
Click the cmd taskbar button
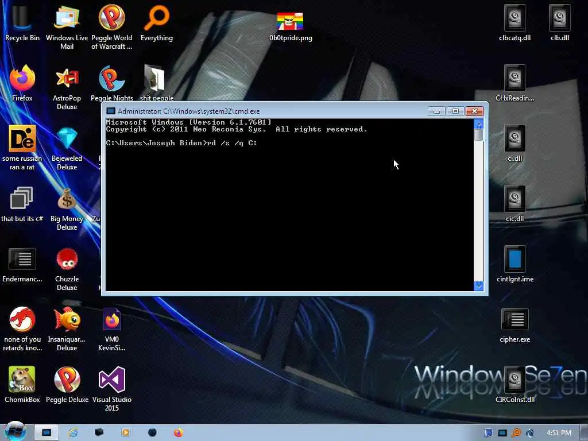point(47,432)
